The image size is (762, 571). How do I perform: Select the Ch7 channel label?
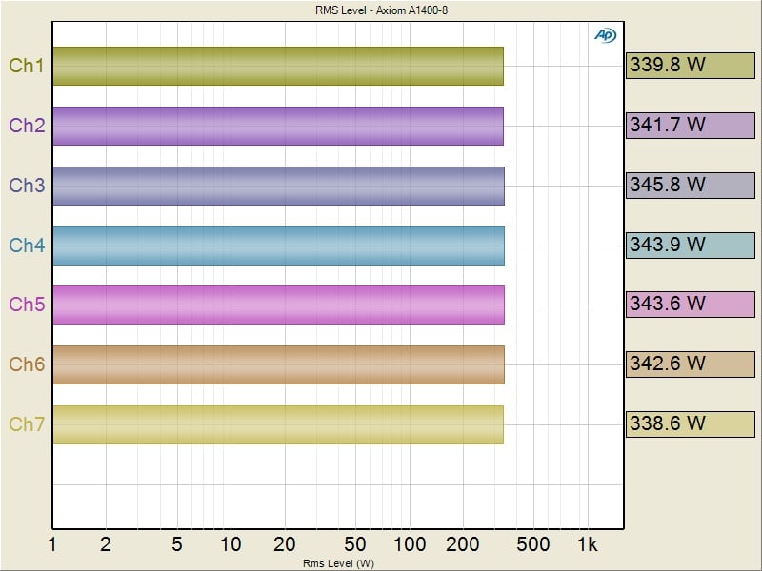point(27,424)
